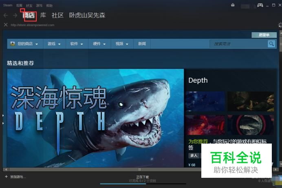
Task: Click the magnifier search button
Action: (x=271, y=44)
